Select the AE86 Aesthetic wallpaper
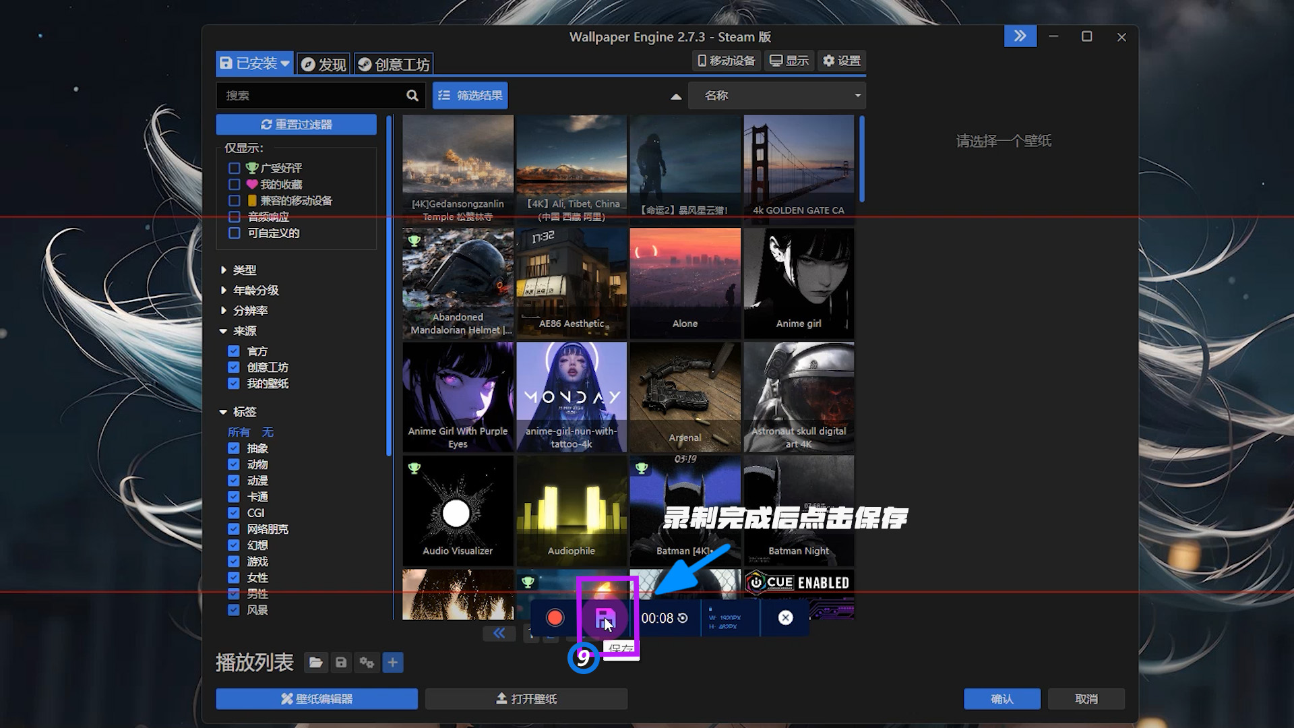 (x=572, y=283)
